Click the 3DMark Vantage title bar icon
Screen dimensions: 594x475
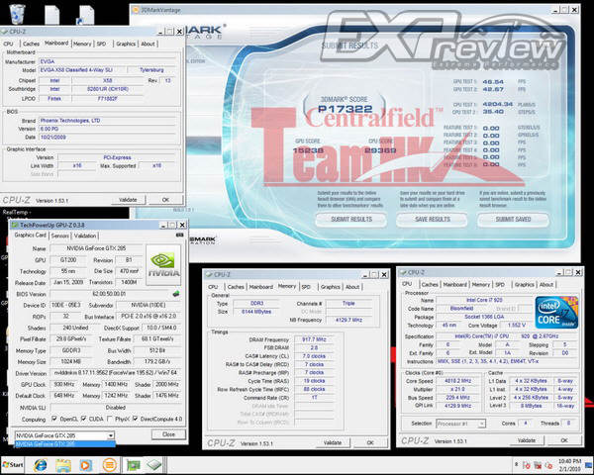point(136,10)
